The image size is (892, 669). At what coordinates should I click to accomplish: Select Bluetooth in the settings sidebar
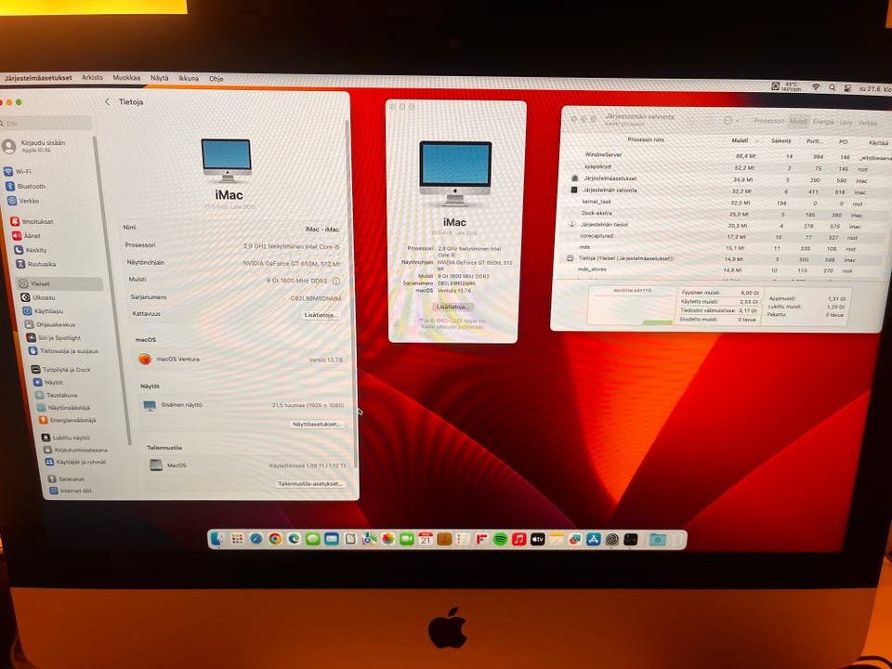point(25,186)
